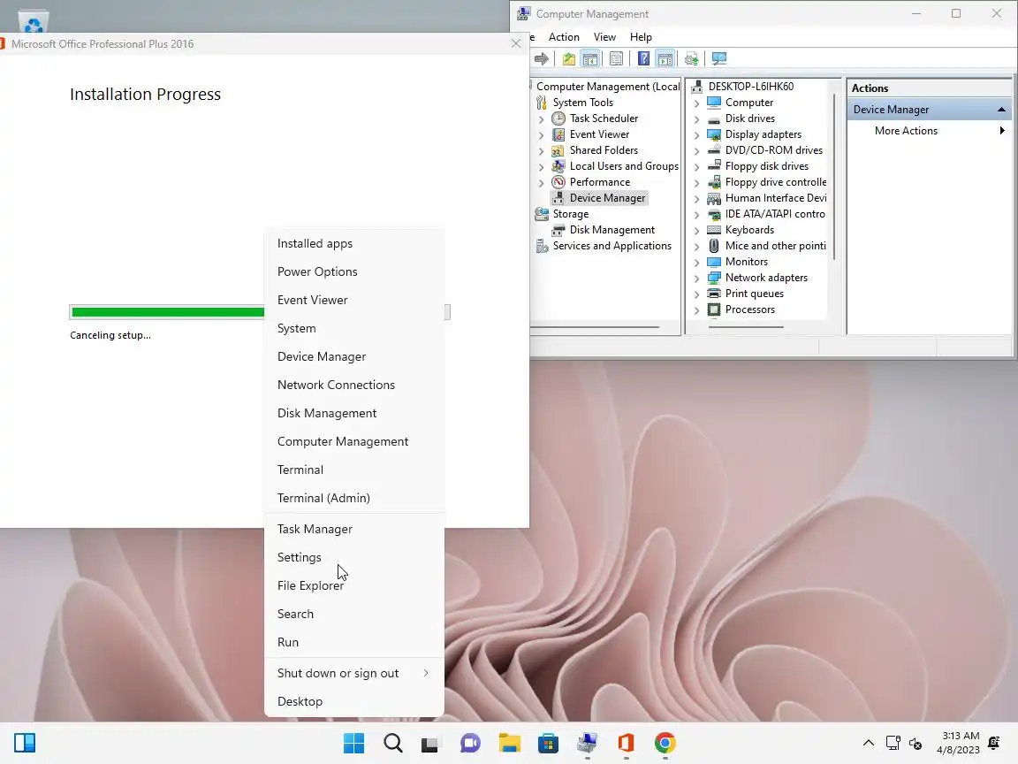
Task: Select Mice and other pointing devices
Action: tap(776, 246)
